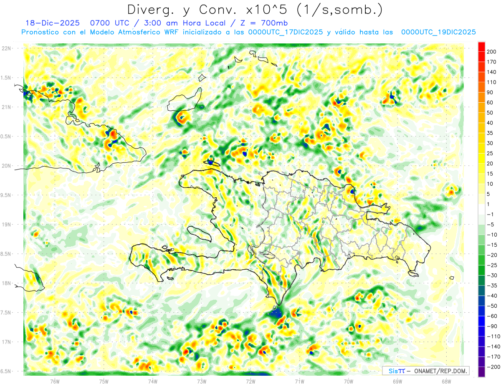Image resolution: width=501 pixels, height=387 pixels.
Task: Click the color scale value '200'
Action: [x=492, y=52]
